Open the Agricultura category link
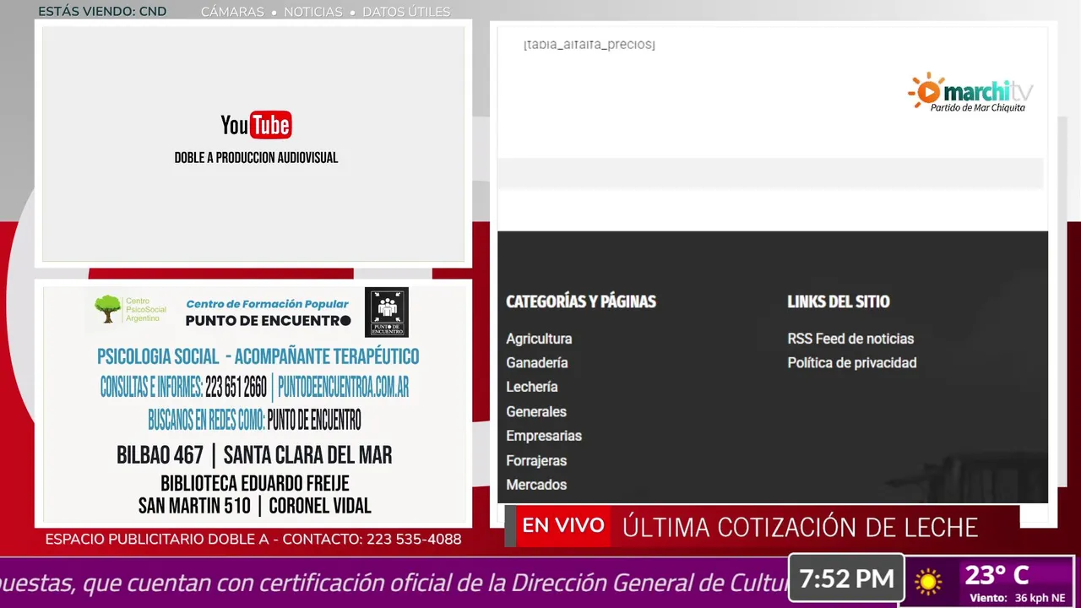The height and width of the screenshot is (608, 1081). click(539, 339)
